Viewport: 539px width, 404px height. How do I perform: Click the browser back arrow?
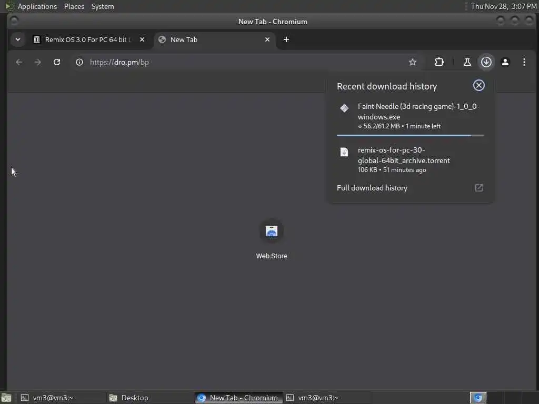tap(19, 62)
